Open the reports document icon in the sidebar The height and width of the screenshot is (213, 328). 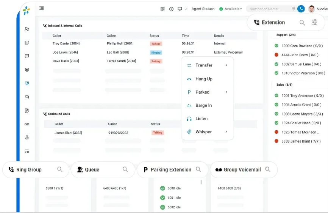[27, 111]
